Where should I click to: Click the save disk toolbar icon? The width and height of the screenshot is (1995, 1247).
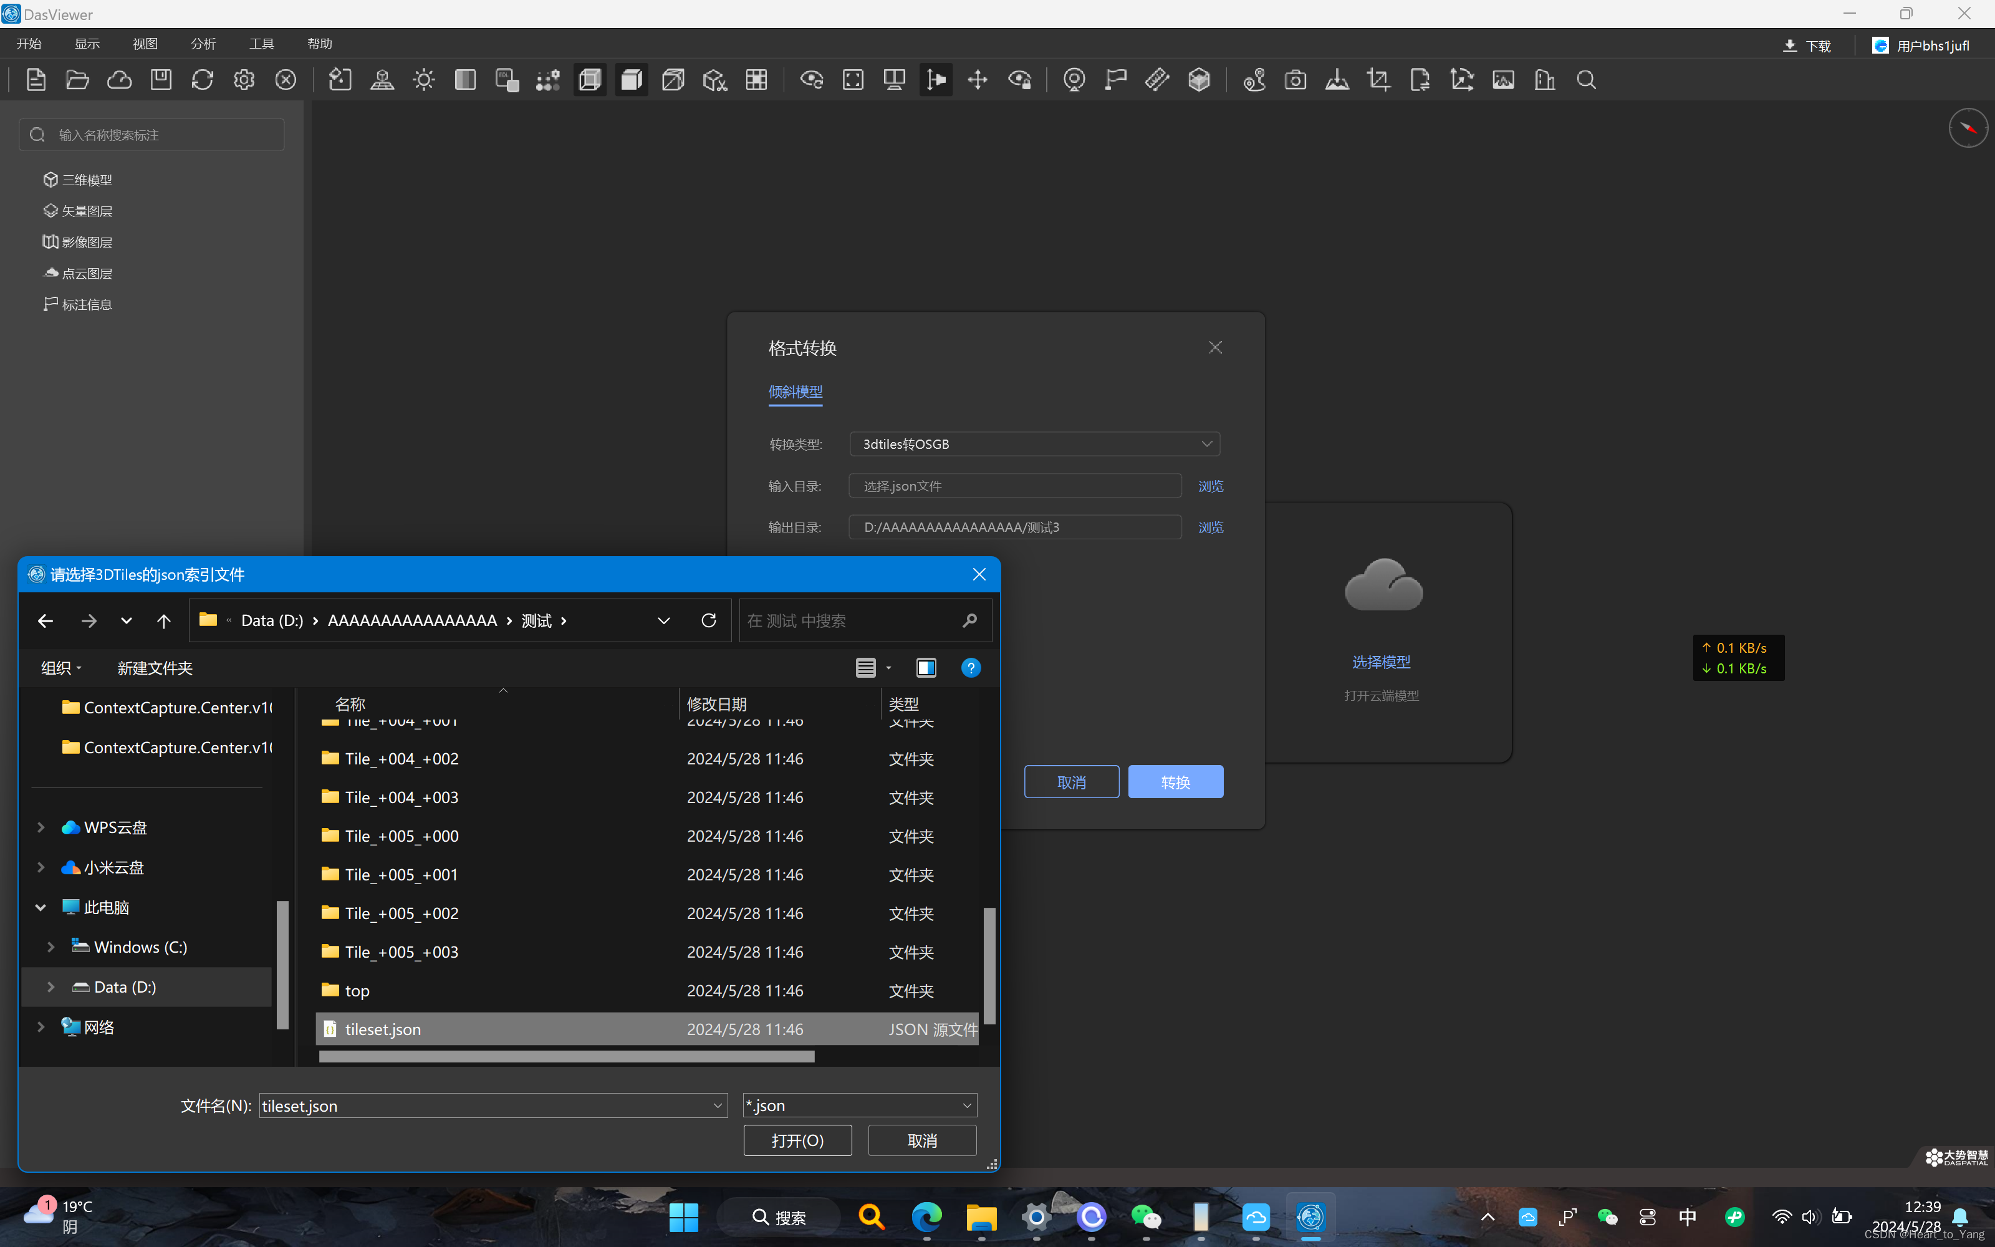[161, 80]
